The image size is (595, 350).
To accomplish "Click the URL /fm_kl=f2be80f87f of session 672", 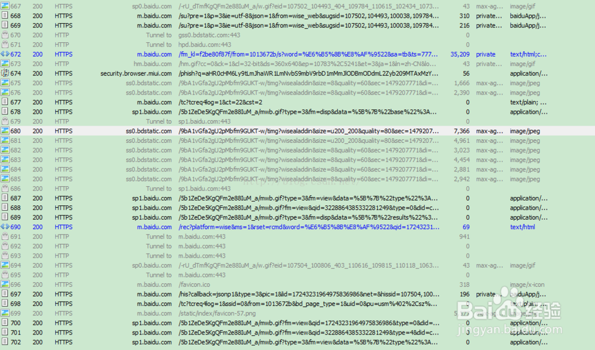I will [x=308, y=54].
